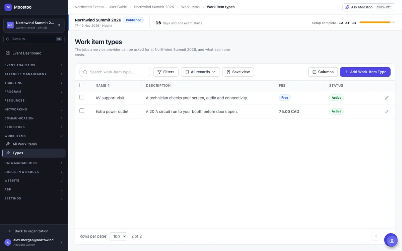Open the rows per page dropdown
The width and height of the screenshot is (402, 251).
[x=118, y=236]
